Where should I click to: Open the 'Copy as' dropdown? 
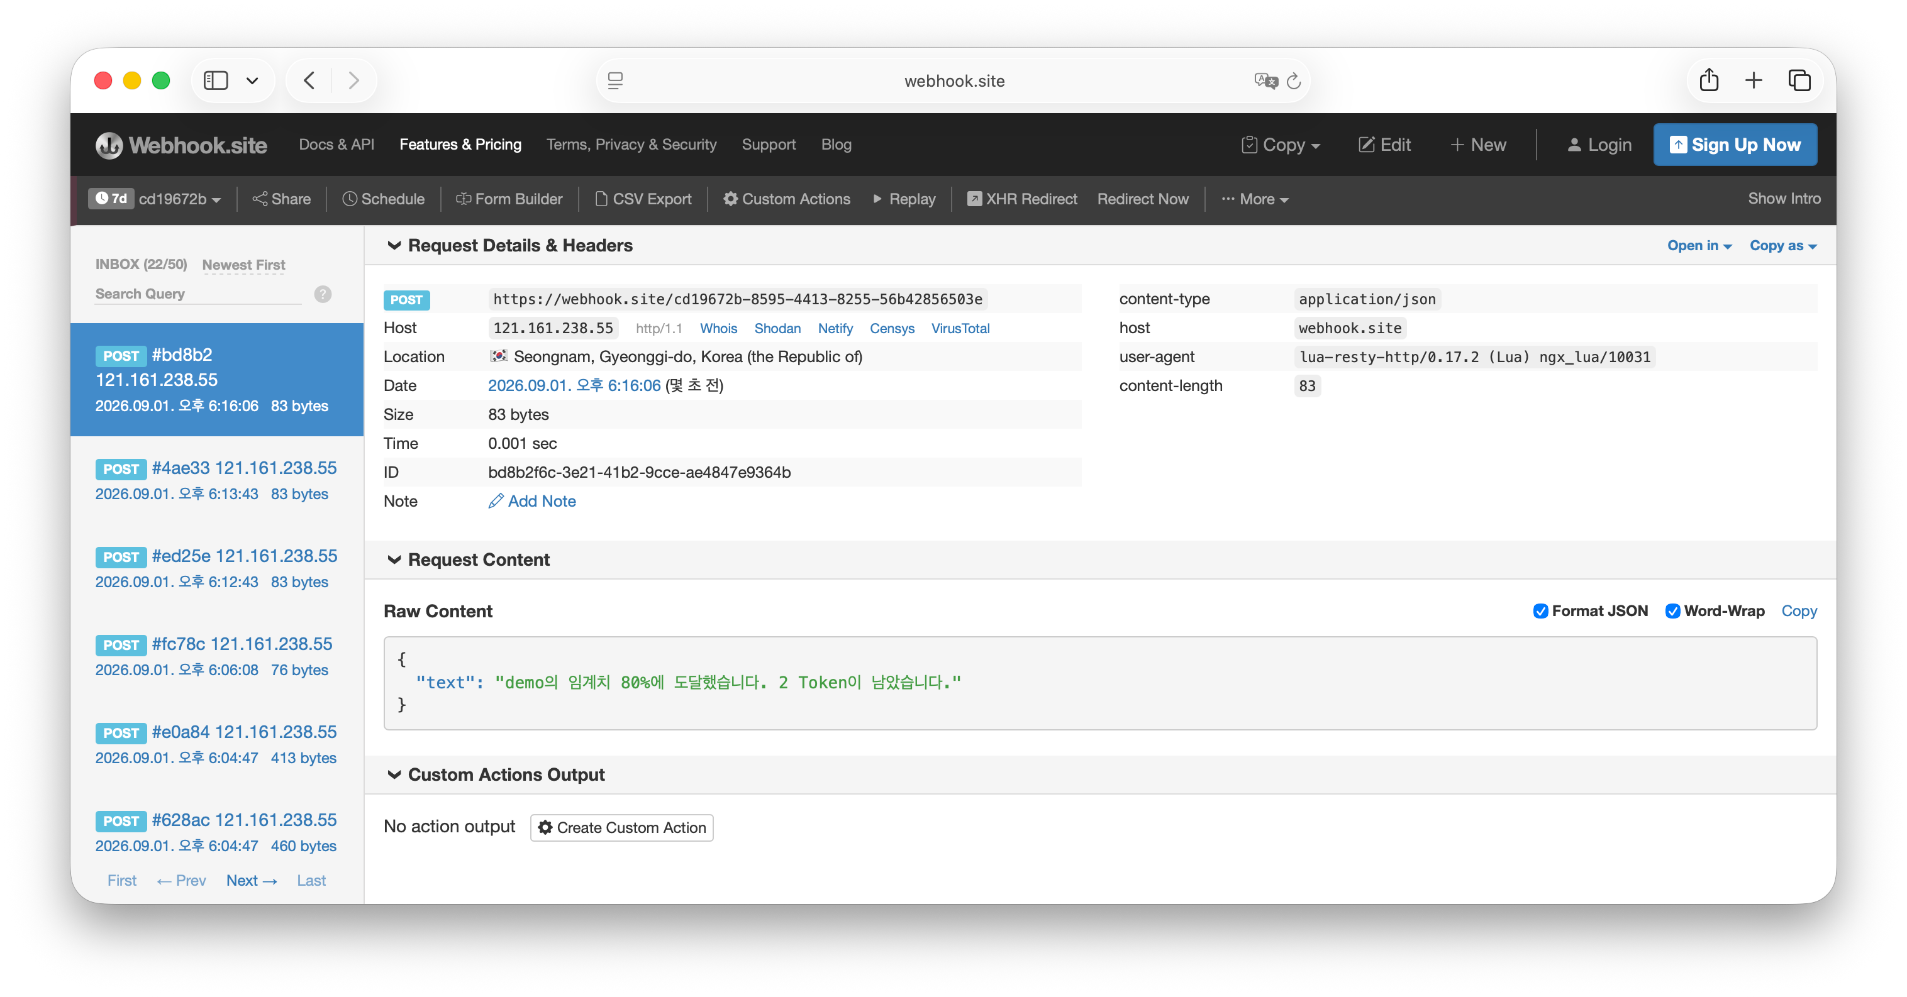[x=1782, y=246]
